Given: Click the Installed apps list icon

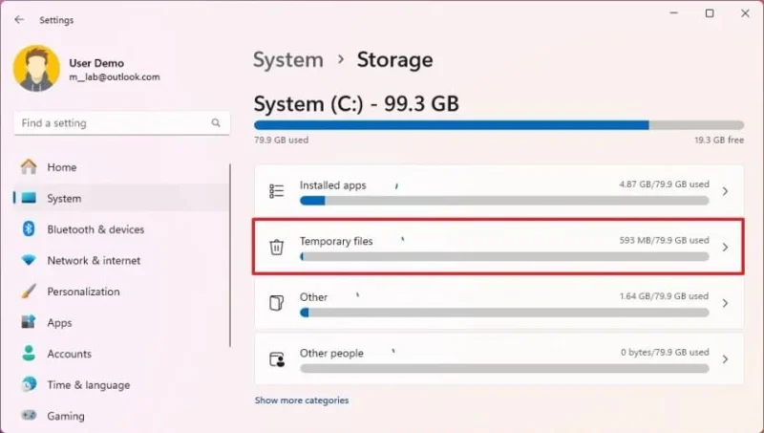Looking at the screenshot, I should click(x=276, y=191).
